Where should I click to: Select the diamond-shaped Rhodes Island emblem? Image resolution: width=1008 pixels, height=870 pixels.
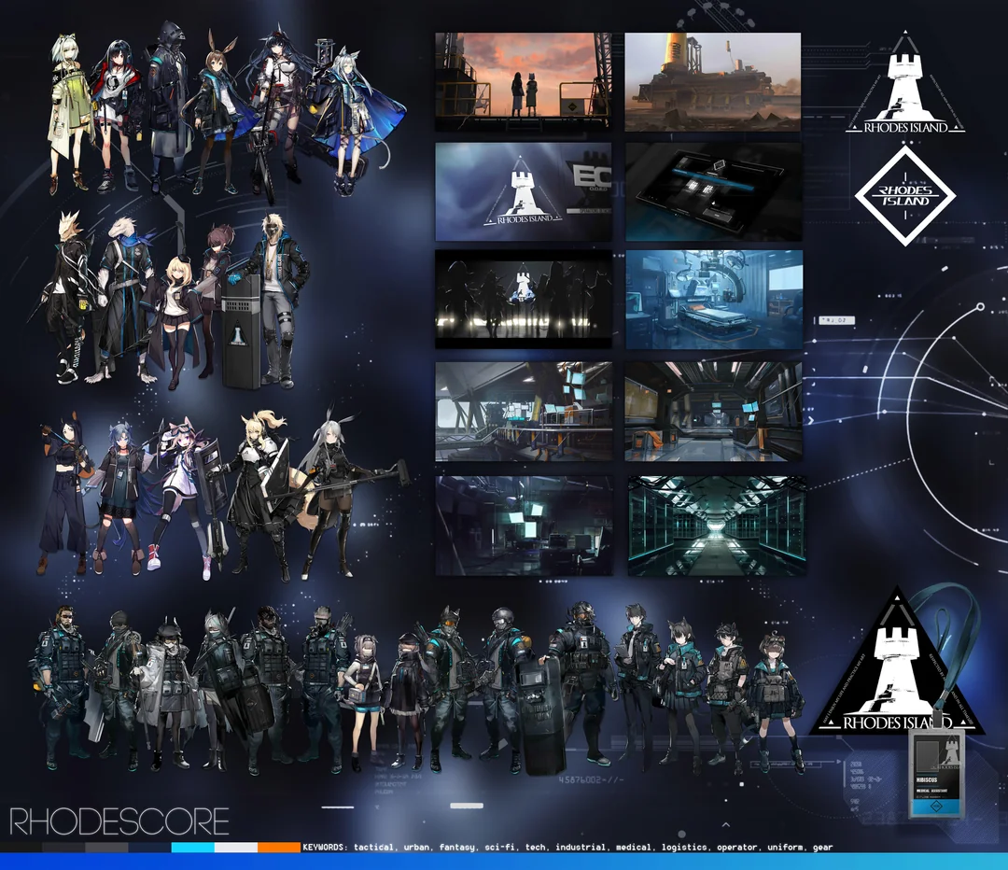tap(905, 195)
